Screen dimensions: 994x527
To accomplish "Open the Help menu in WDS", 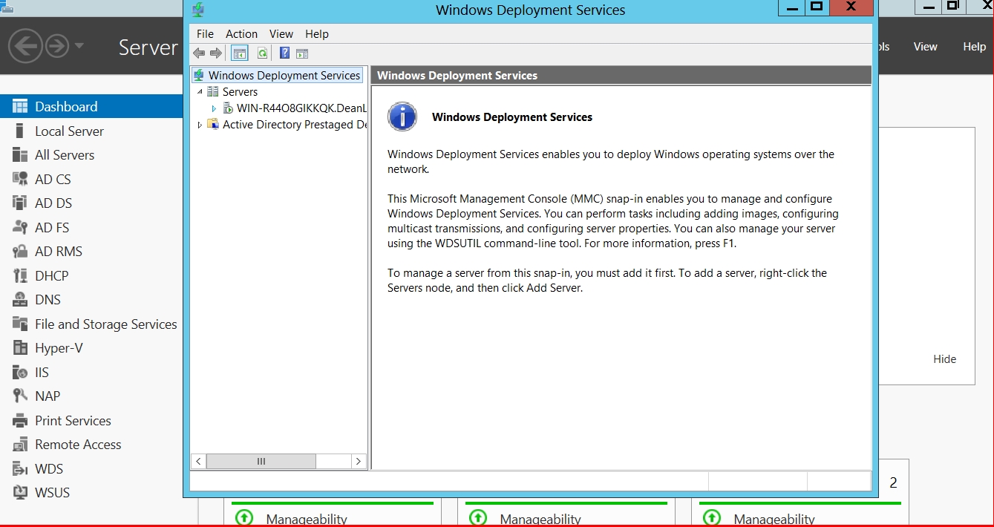I will tap(317, 34).
